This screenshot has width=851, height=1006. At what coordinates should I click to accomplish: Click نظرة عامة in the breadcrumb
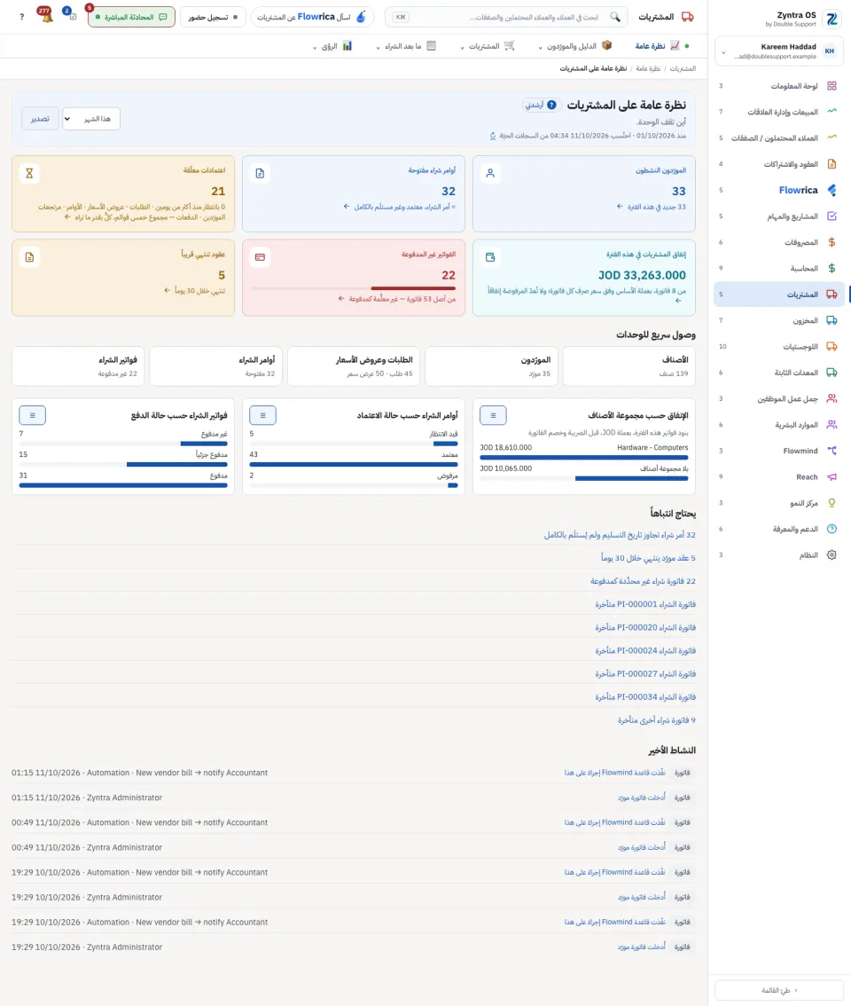[x=648, y=68]
